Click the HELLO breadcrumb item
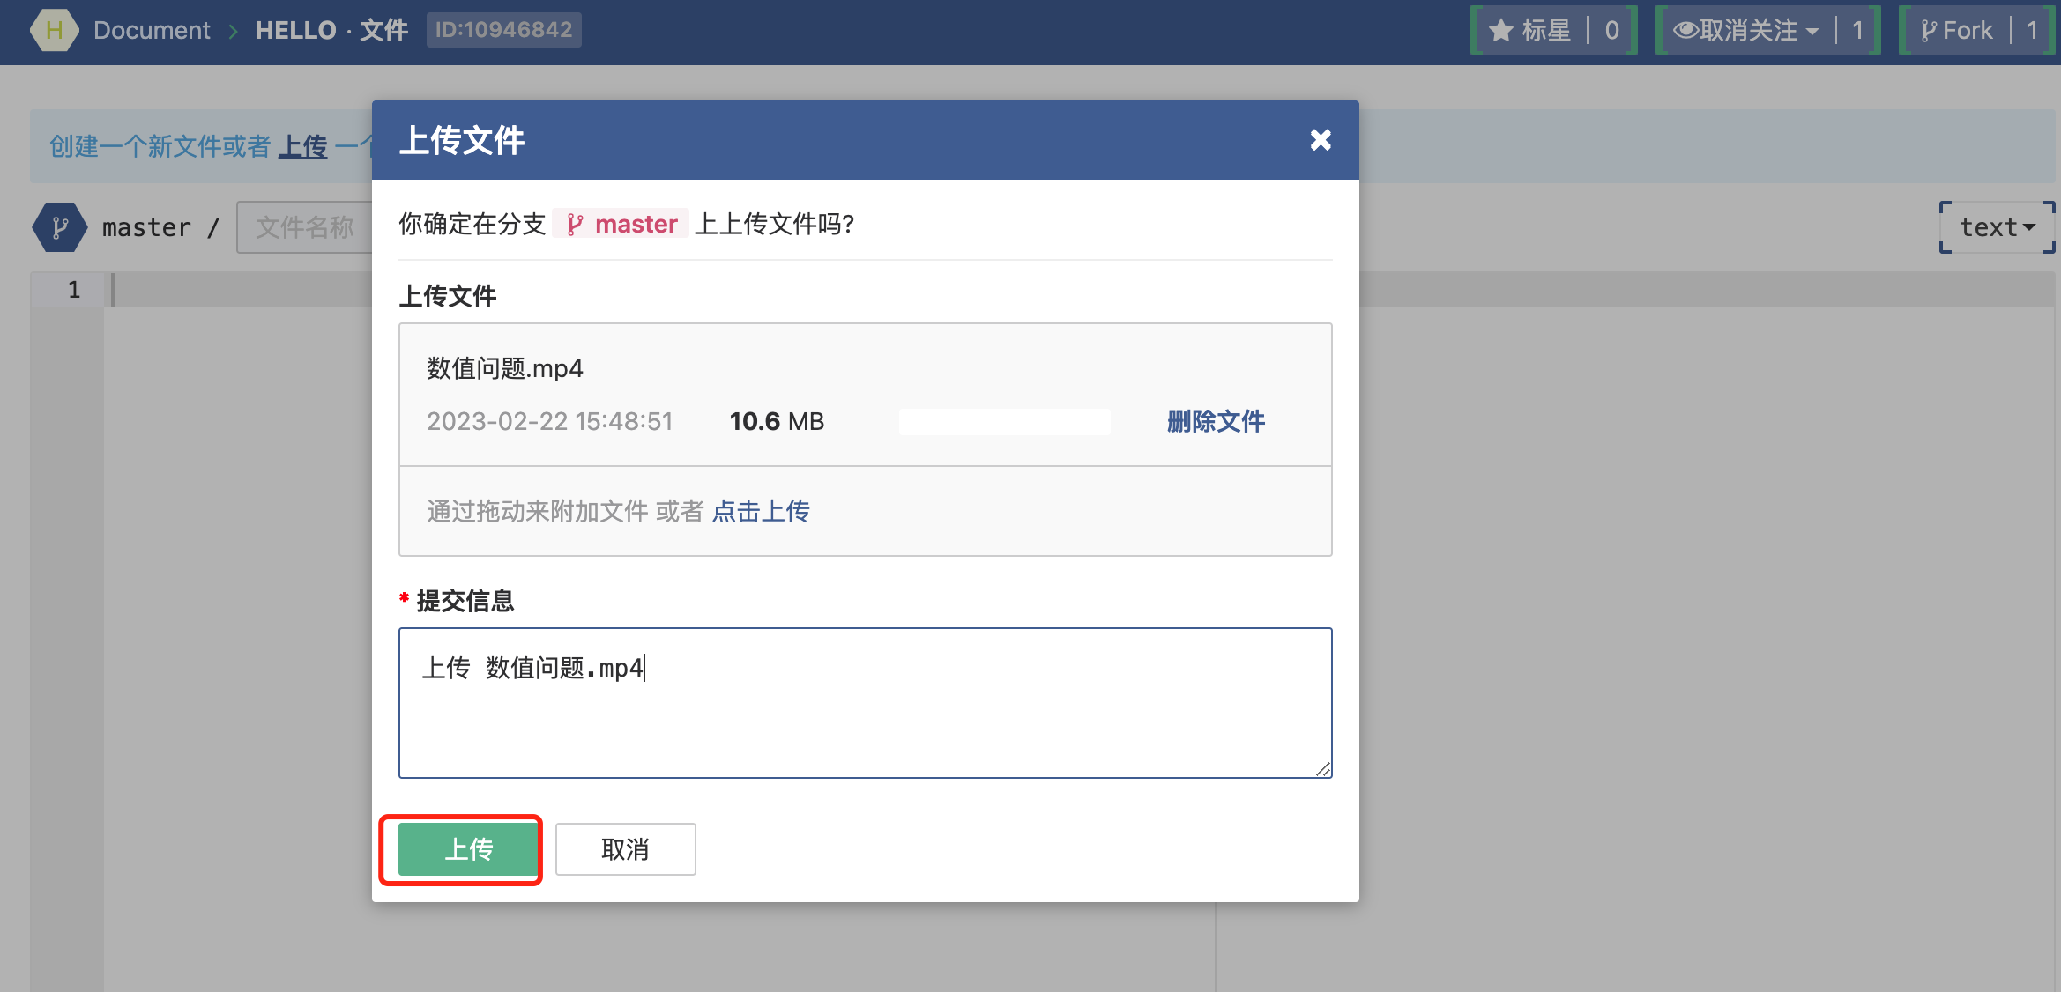This screenshot has width=2061, height=992. point(295,31)
